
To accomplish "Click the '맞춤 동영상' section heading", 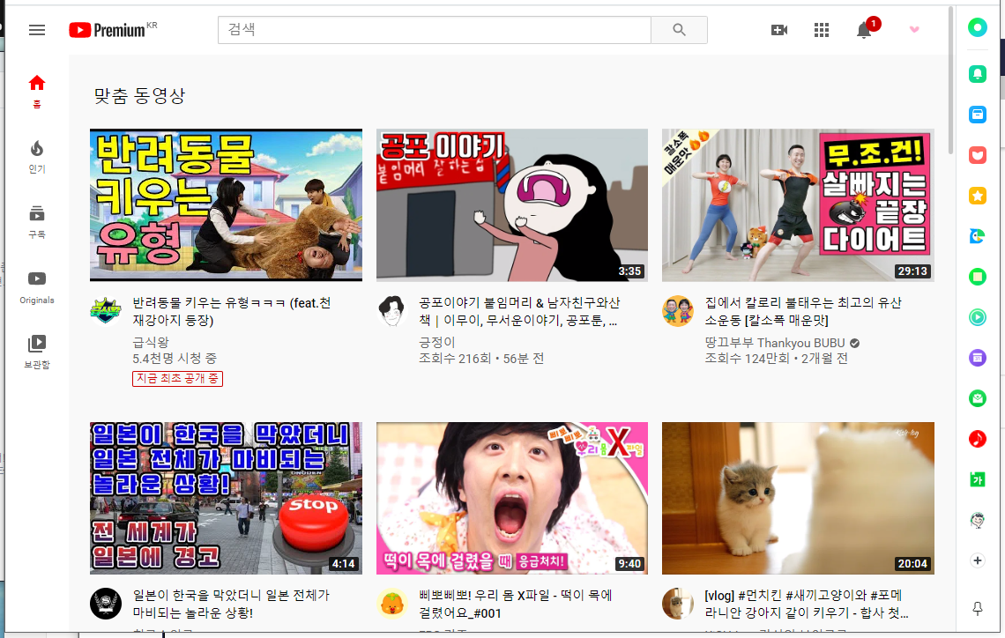I will [x=139, y=96].
